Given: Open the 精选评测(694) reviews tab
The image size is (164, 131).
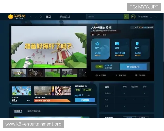Looking at the screenshot, I should tap(34, 111).
